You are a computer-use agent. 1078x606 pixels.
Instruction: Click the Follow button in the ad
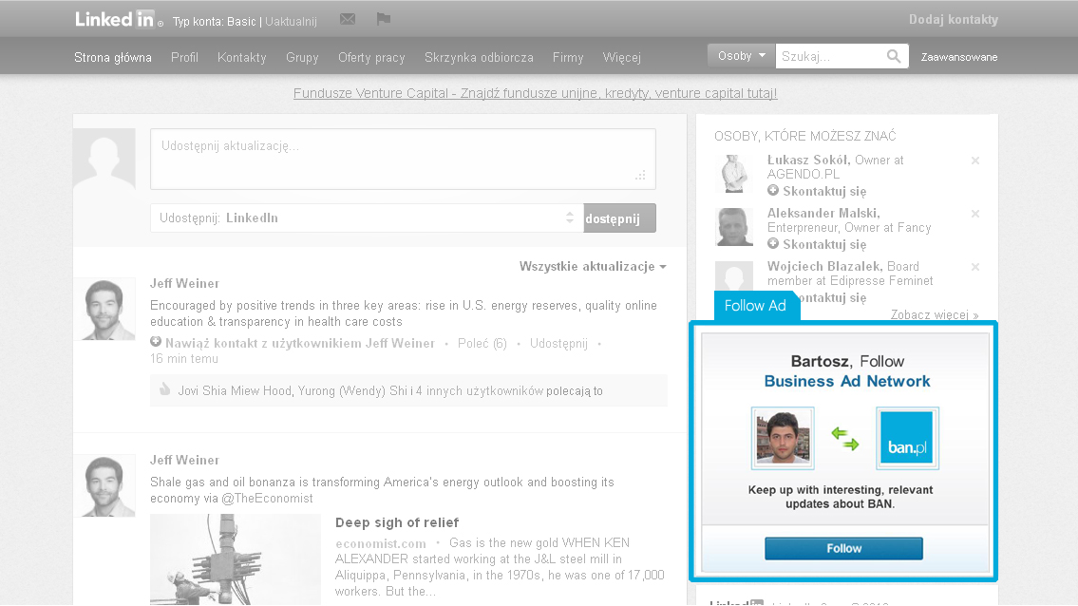click(x=843, y=548)
